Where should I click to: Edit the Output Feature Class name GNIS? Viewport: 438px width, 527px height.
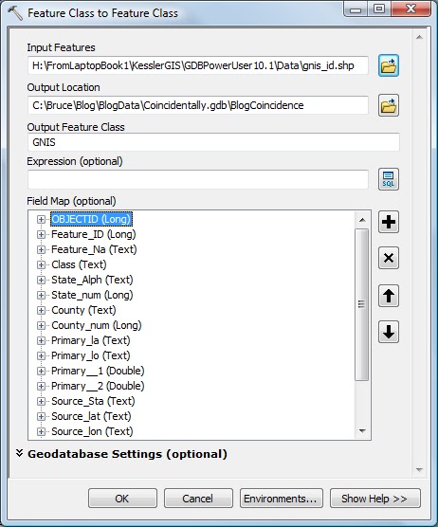click(x=213, y=142)
